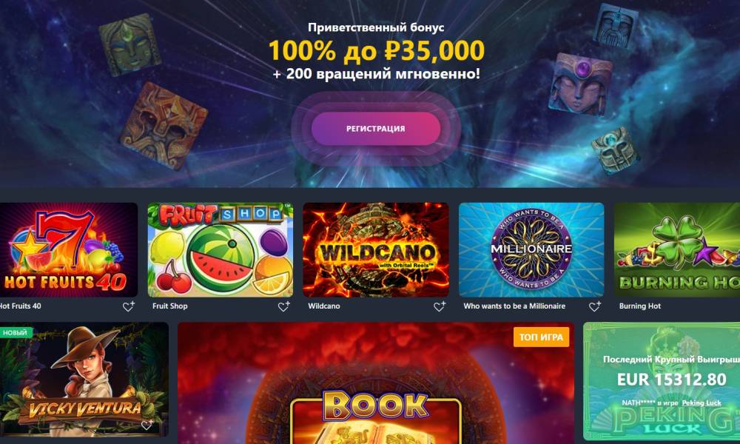Open the Book top game banner
This screenshot has height=444, width=740.
pyautogui.click(x=376, y=383)
